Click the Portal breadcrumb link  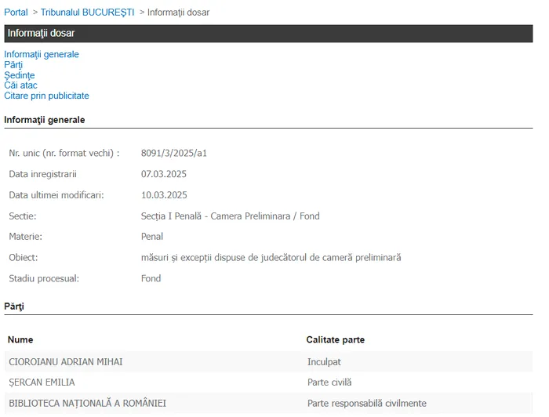coord(16,13)
